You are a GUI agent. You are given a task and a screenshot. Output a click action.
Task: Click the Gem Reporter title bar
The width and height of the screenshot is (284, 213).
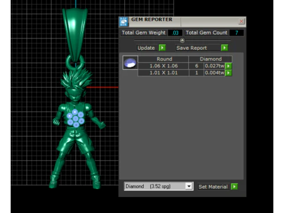182,22
